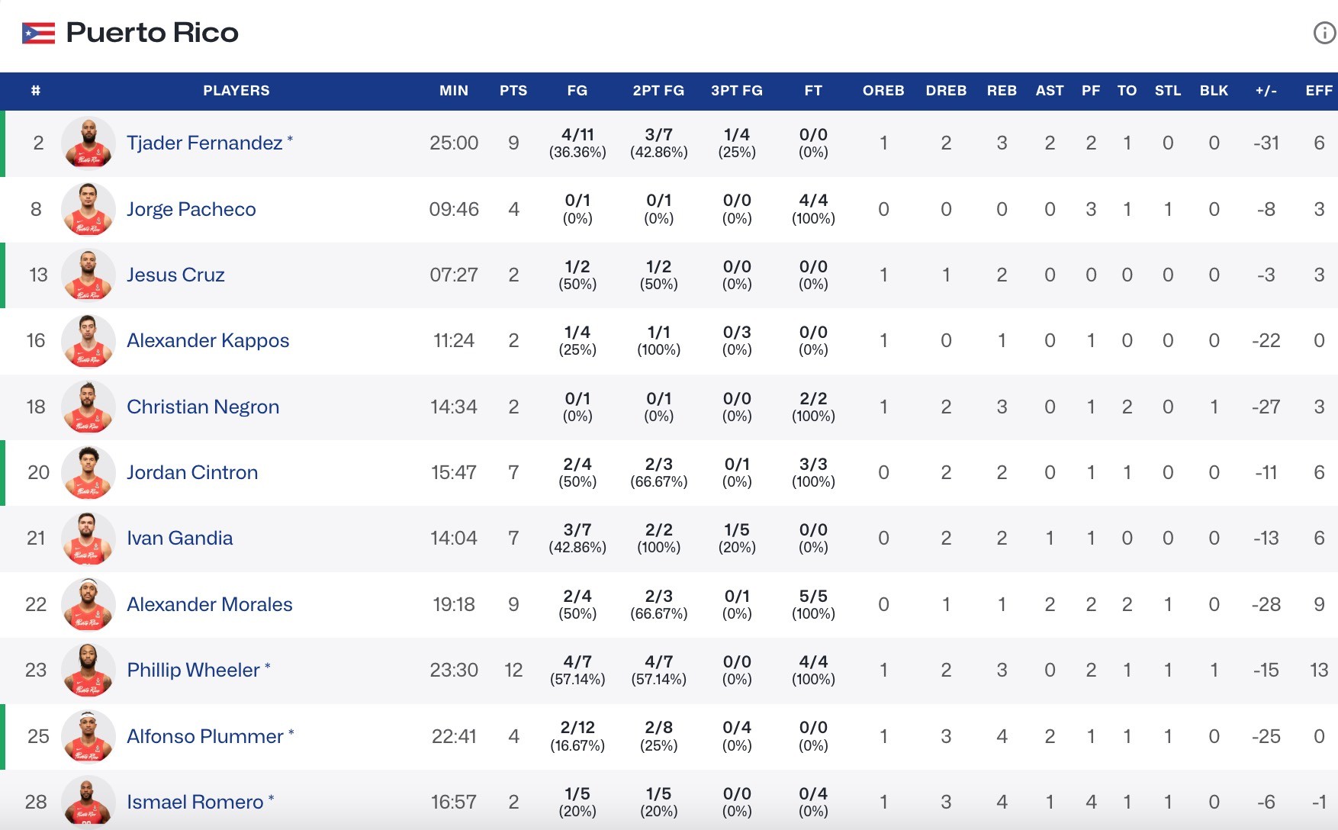
Task: Click the MIN column header
Action: (x=454, y=91)
